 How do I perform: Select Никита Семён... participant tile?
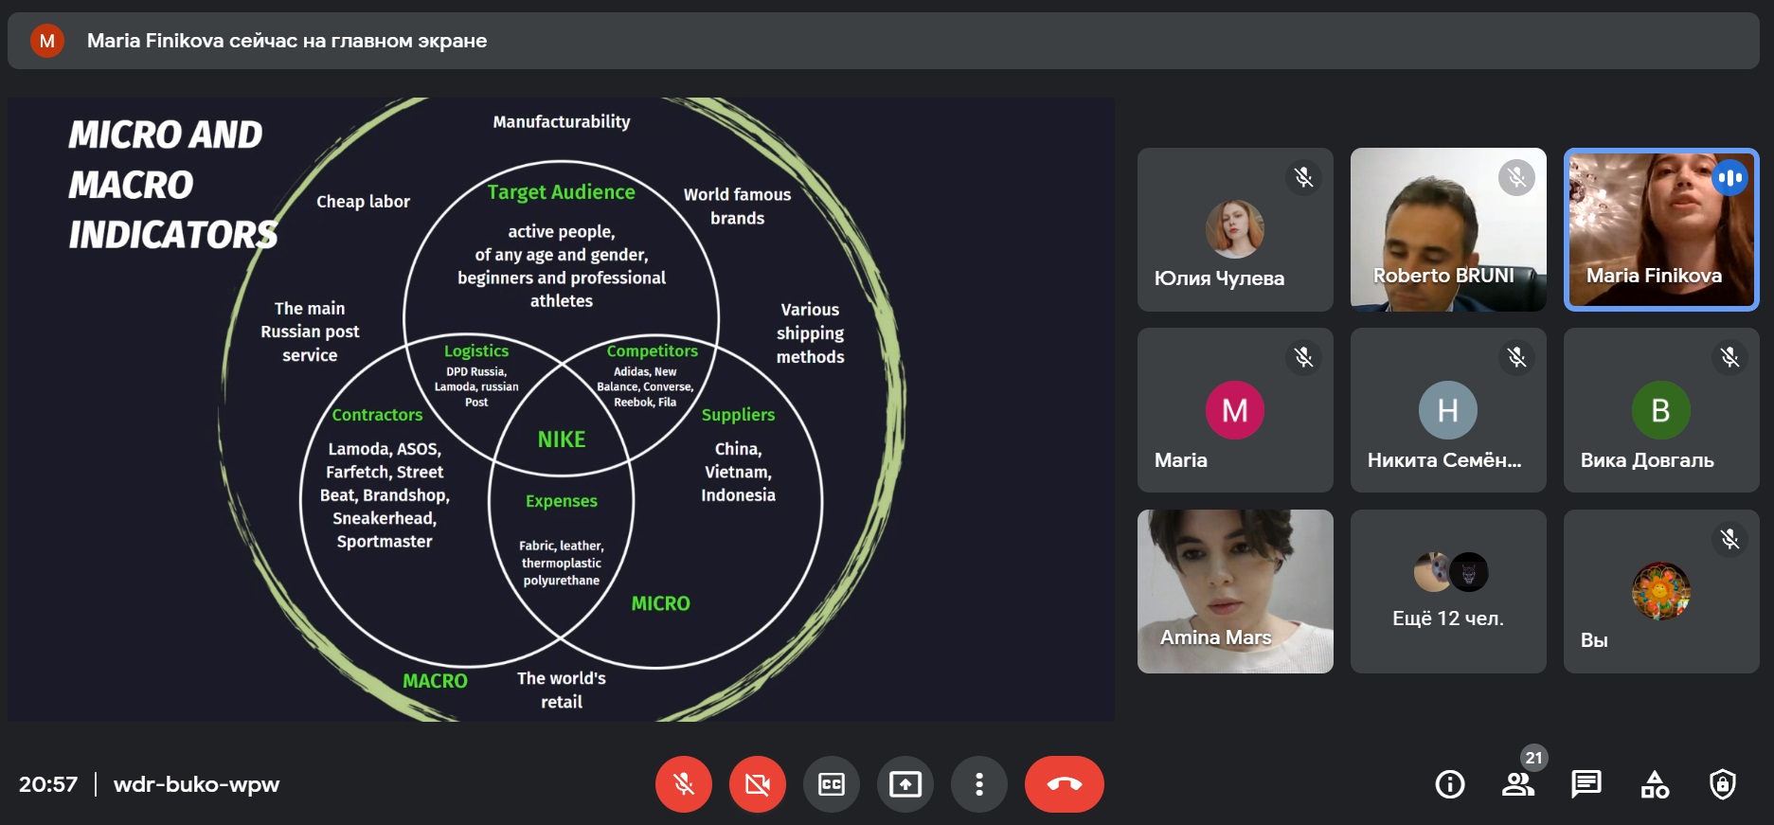pos(1448,410)
